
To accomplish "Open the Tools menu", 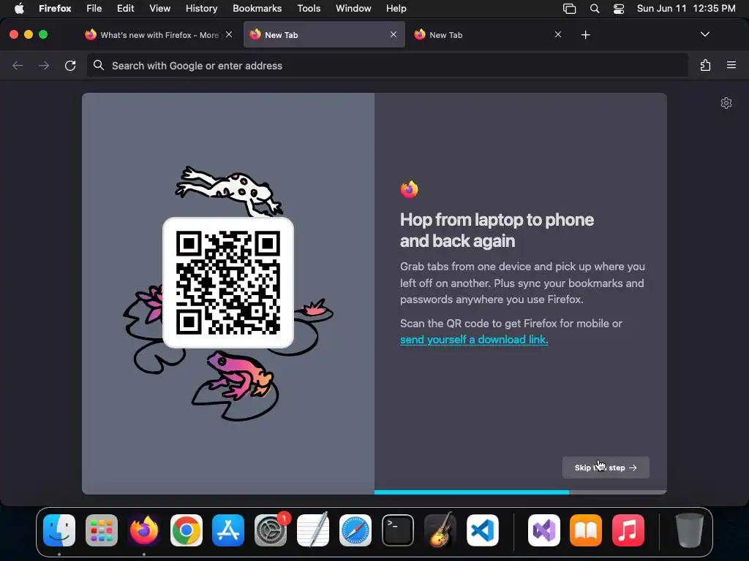I will coord(309,8).
